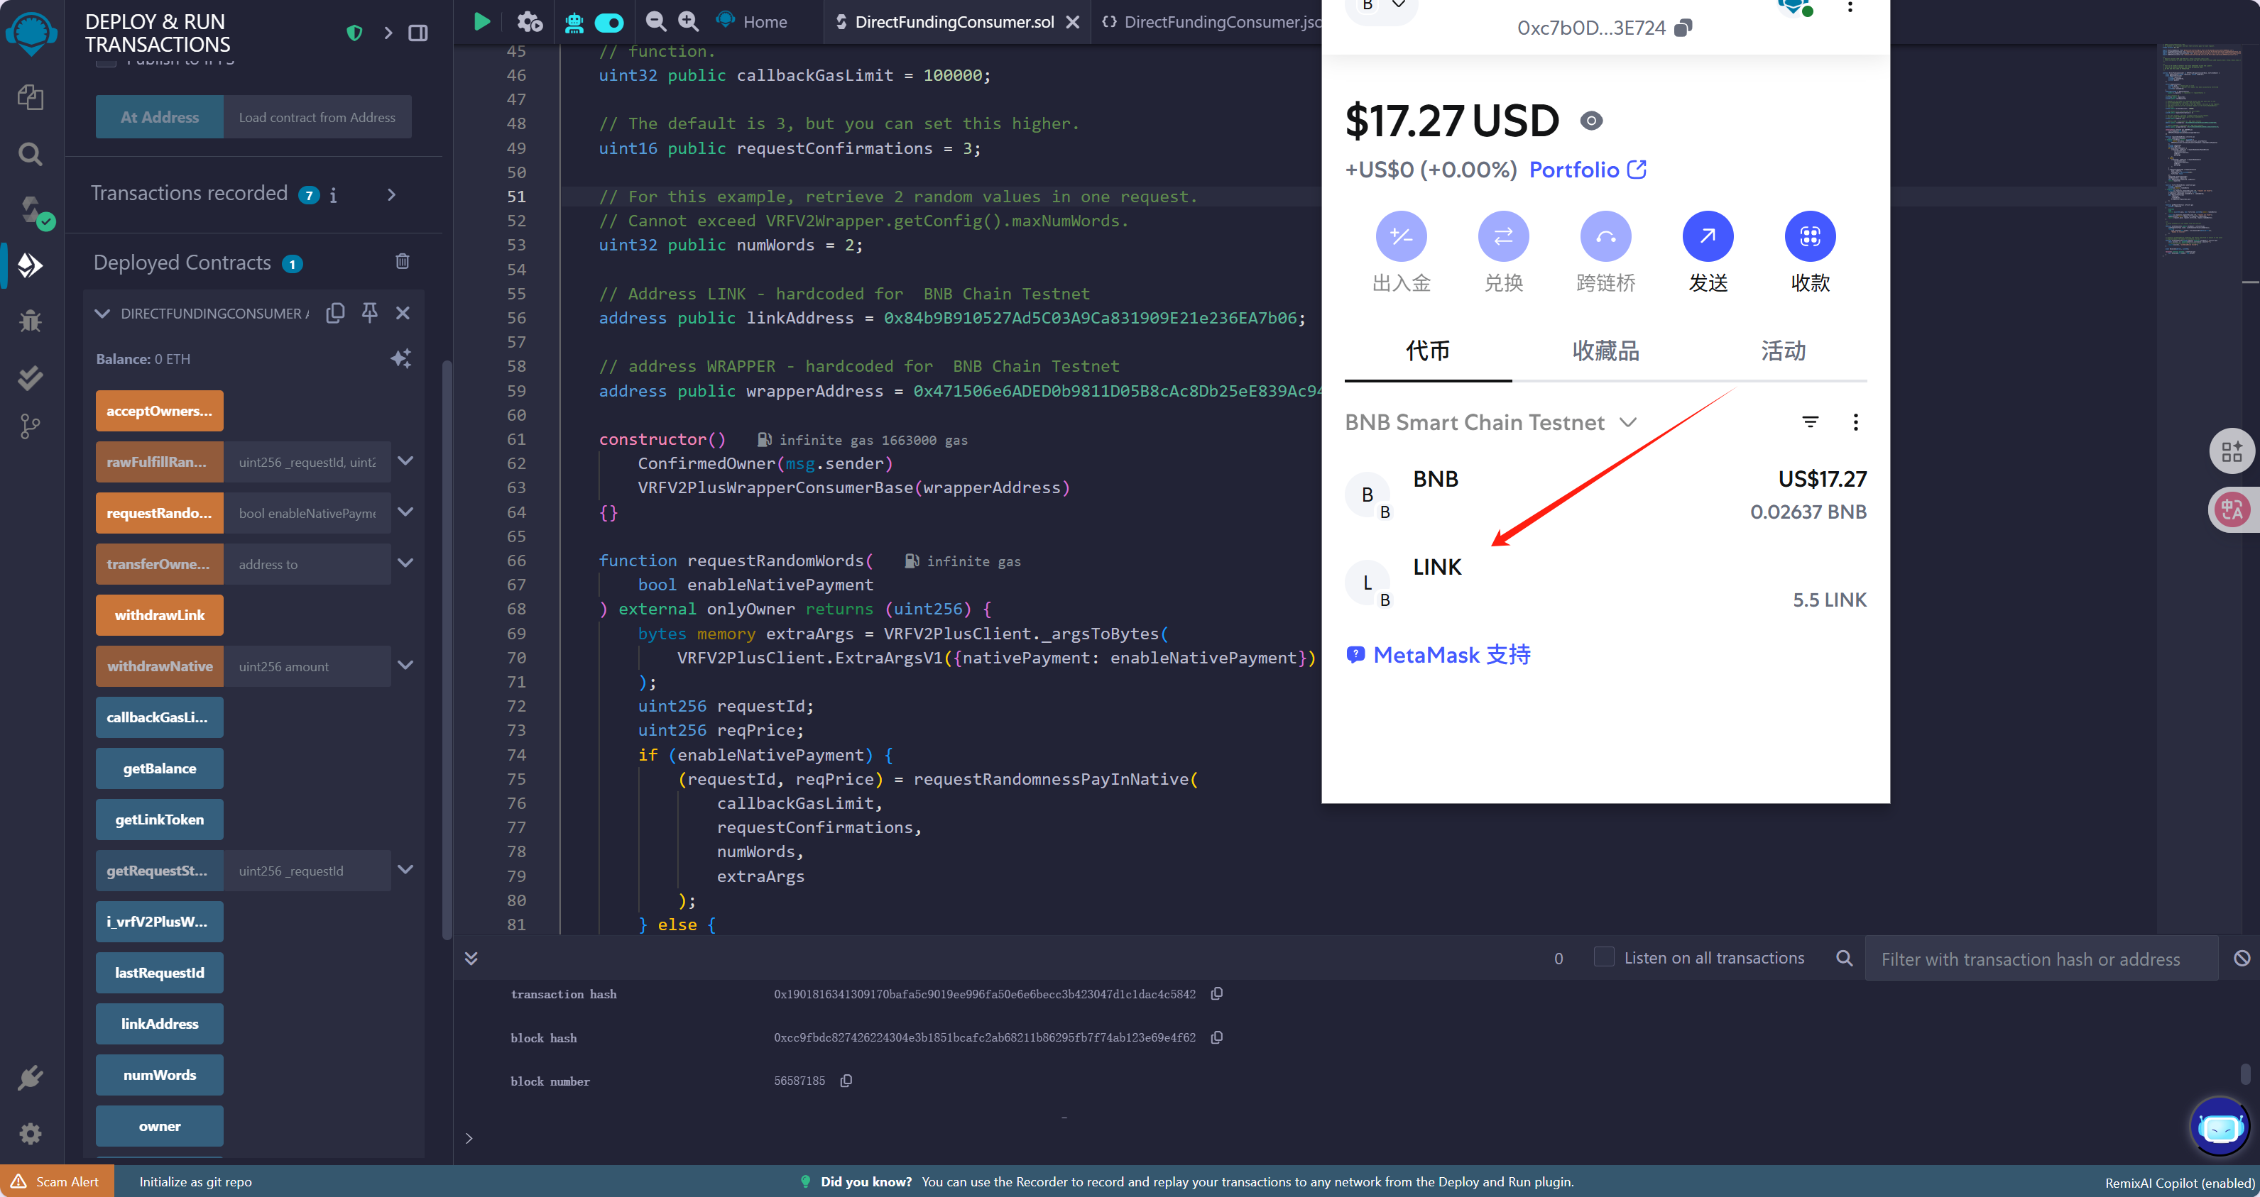Toggle the side panel layout icon
The height and width of the screenshot is (1197, 2260).
coord(418,33)
